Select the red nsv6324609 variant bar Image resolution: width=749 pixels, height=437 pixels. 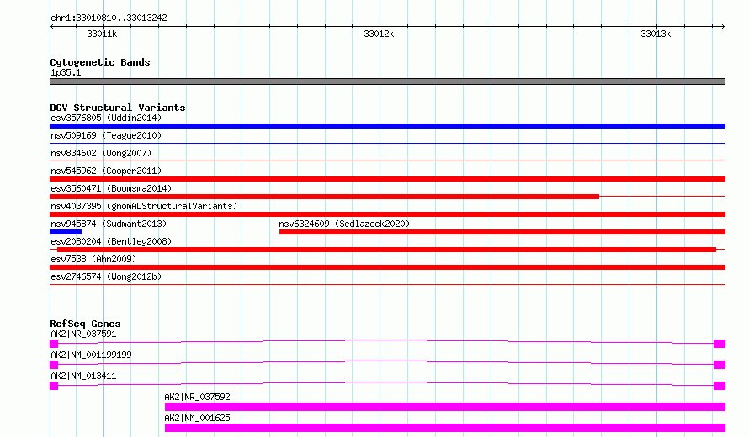tap(502, 232)
